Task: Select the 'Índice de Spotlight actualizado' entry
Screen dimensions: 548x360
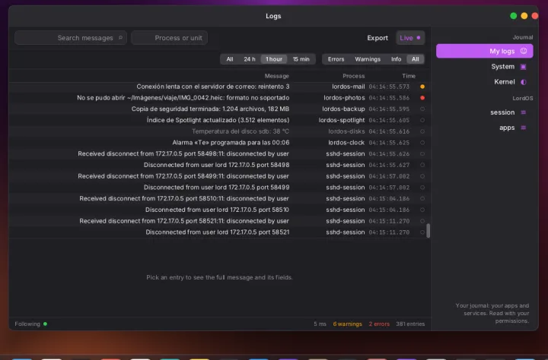Action: 219,120
